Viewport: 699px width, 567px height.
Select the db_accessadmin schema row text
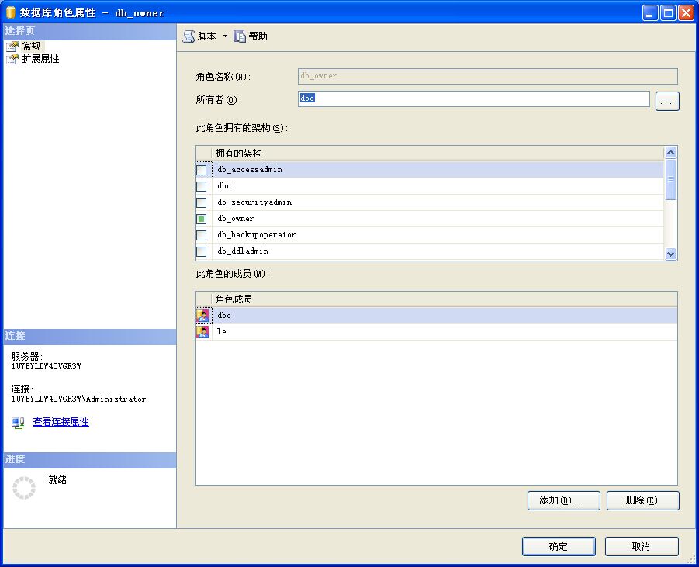[250, 170]
